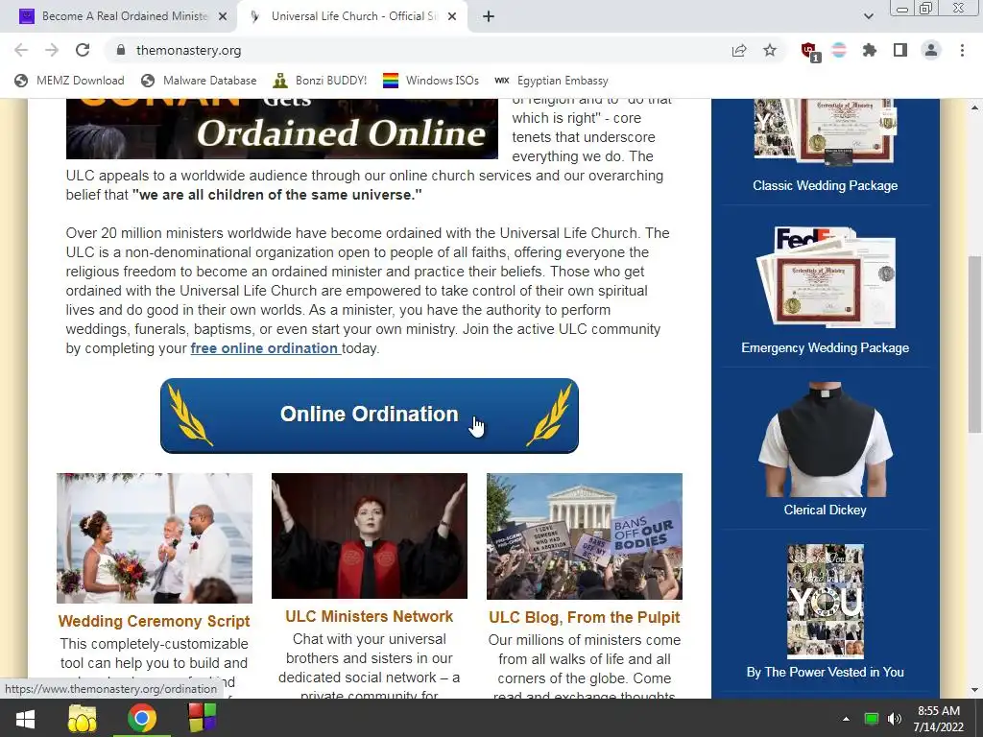Open the colorful squares taskbar app
This screenshot has width=983, height=737.
202,718
